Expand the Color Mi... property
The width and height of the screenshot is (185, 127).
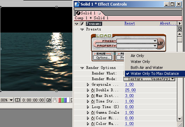coord(88,118)
